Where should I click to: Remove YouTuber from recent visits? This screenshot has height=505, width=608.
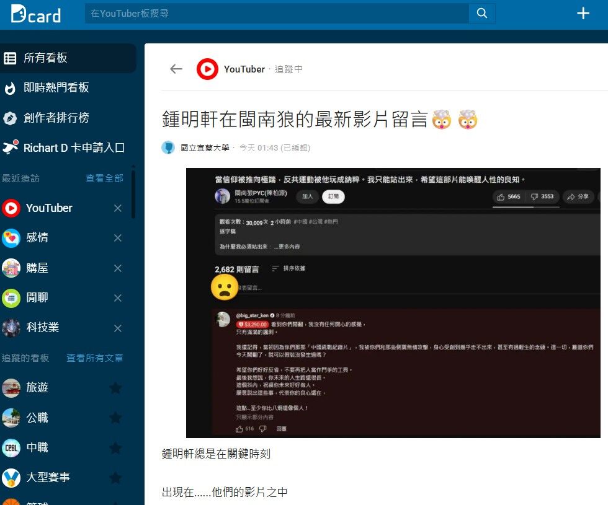tap(118, 208)
